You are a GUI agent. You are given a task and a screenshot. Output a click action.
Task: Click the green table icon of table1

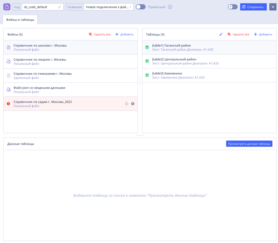pos(147,47)
